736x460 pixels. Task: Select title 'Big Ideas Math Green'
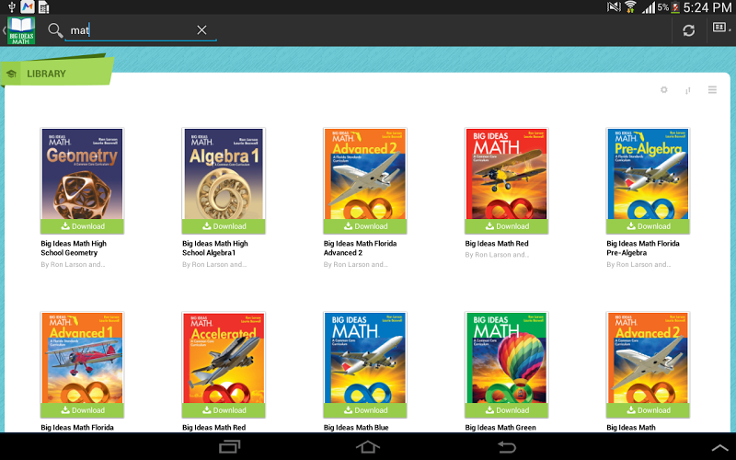click(x=500, y=428)
